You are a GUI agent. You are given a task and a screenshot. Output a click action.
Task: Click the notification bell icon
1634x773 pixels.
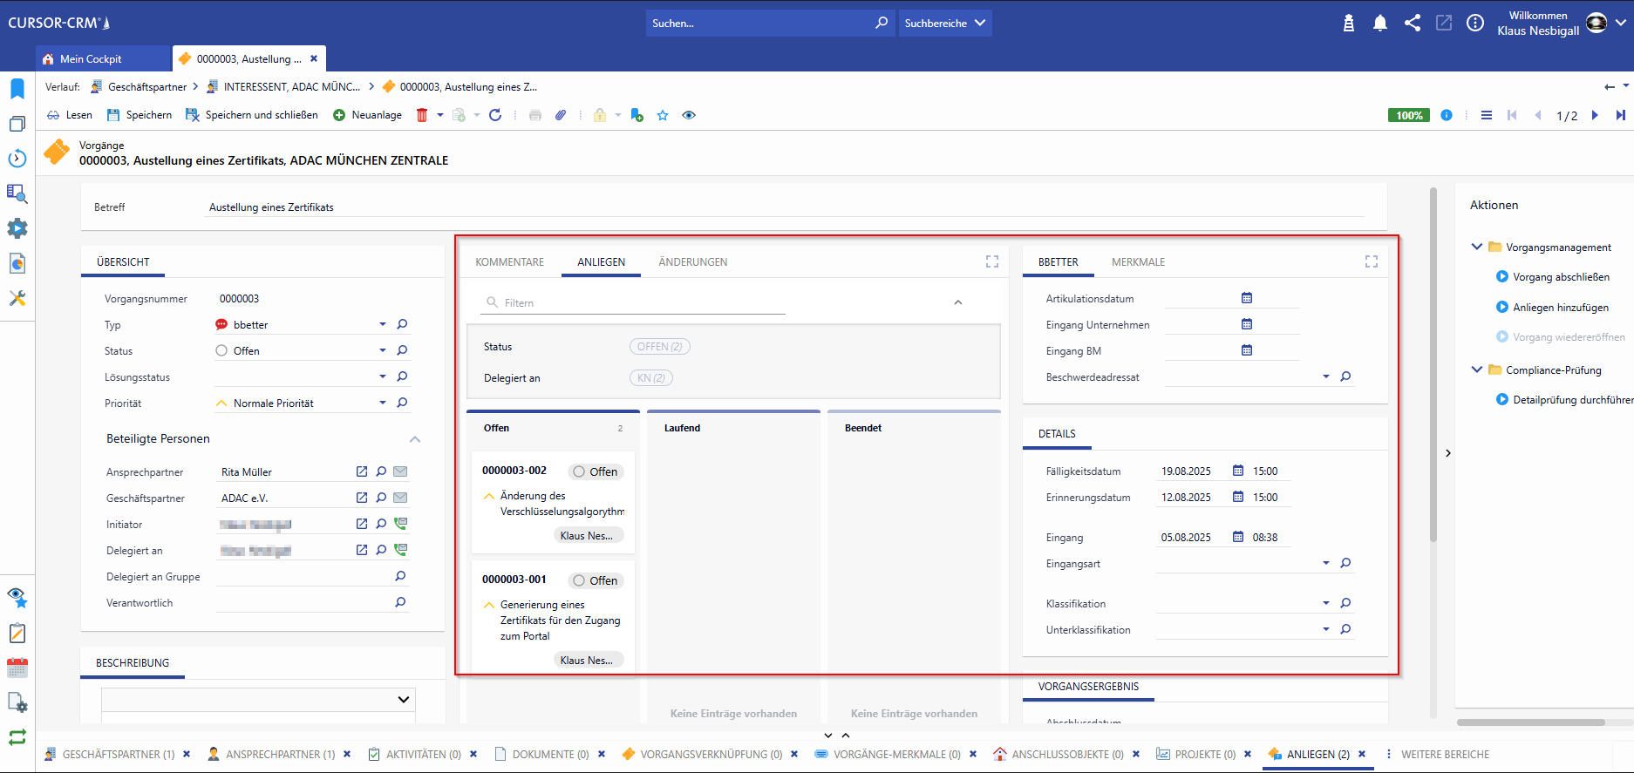1379,24
